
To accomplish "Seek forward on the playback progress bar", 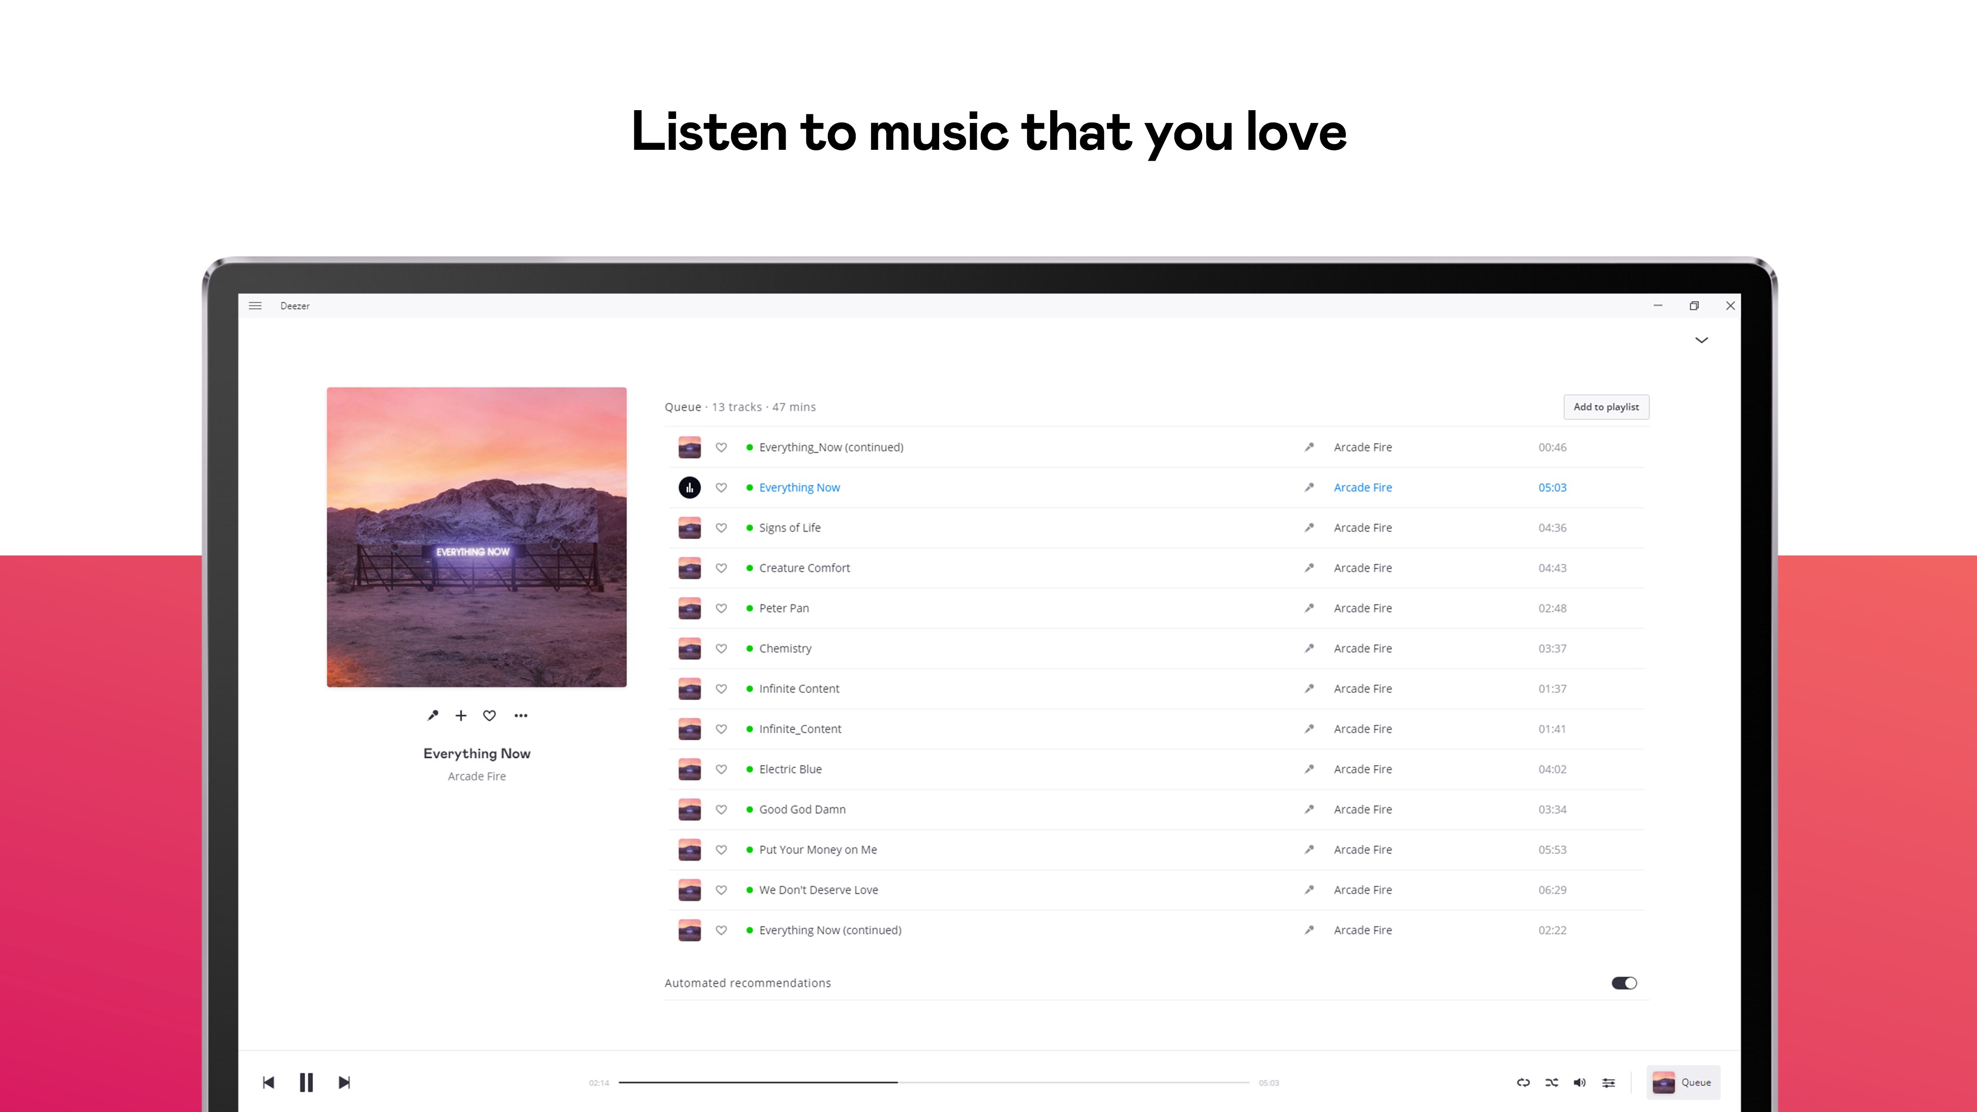I will pyautogui.click(x=998, y=1082).
